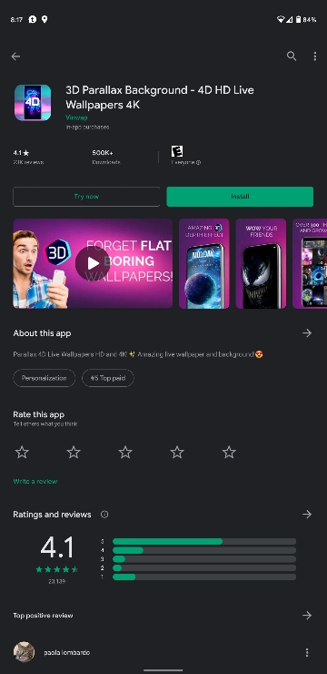Viewport: 327px width, 674px height.
Task: Open the Vinwap developer page
Action: pyautogui.click(x=76, y=117)
